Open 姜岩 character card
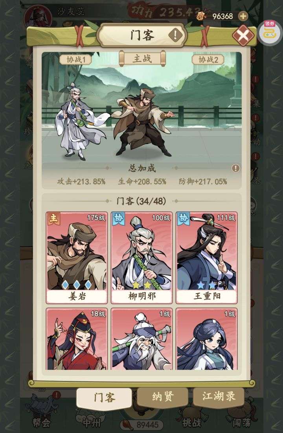The width and height of the screenshot is (283, 433). coord(77,258)
